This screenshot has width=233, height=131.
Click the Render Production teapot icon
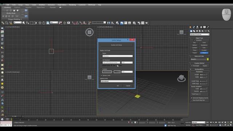147,23
